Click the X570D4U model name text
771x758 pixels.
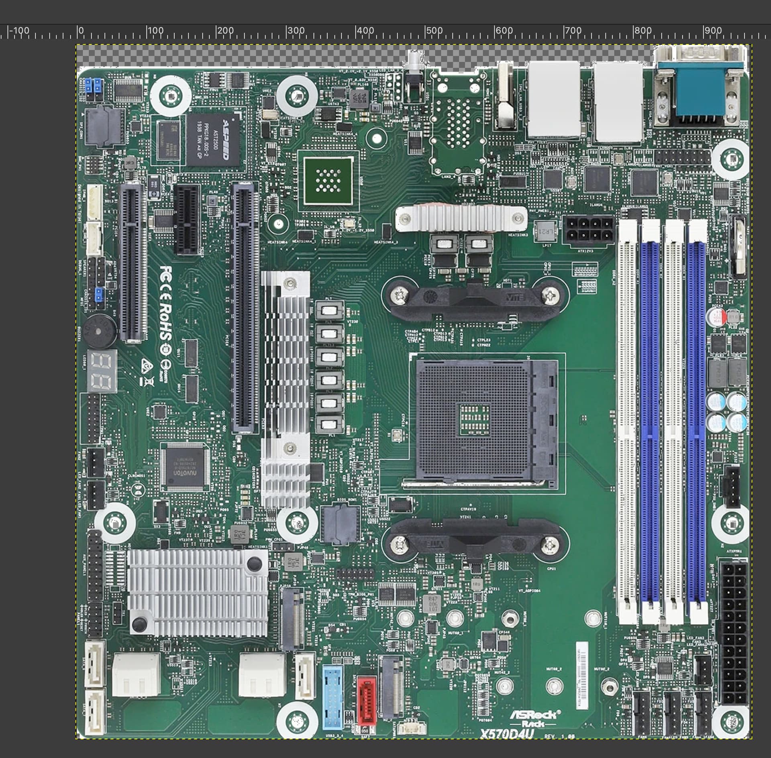(507, 734)
